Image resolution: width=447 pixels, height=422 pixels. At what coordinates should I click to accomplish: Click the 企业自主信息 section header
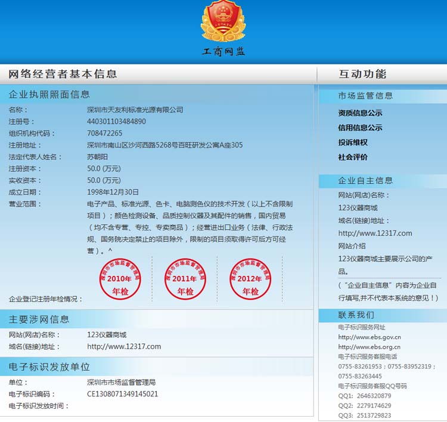(x=365, y=181)
